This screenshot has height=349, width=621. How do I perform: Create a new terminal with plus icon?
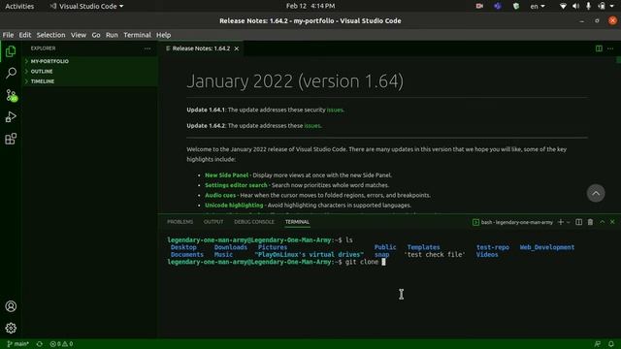pyautogui.click(x=561, y=222)
